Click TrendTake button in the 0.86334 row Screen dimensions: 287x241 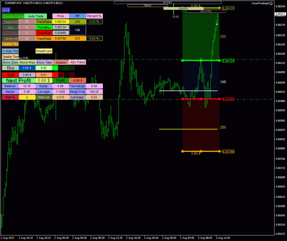(44, 22)
